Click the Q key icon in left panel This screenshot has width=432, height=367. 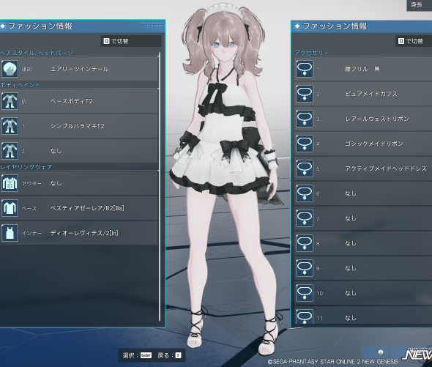point(106,41)
